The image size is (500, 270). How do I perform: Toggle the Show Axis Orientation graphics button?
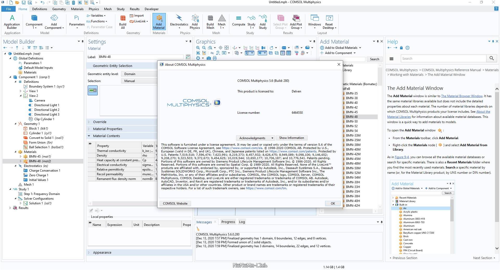click(283, 53)
